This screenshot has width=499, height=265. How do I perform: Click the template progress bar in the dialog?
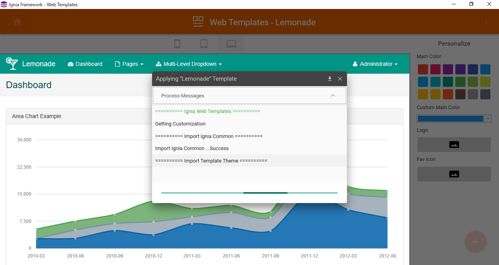tap(249, 193)
